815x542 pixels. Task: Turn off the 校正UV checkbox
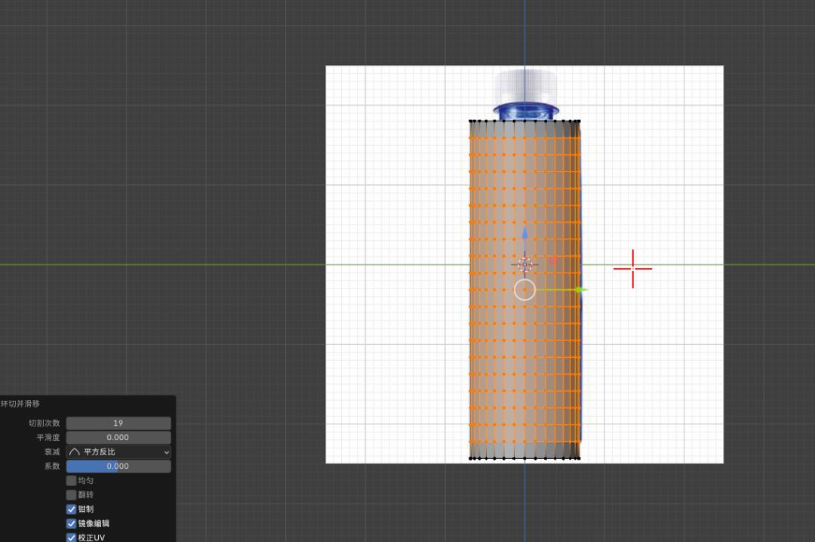pyautogui.click(x=72, y=537)
